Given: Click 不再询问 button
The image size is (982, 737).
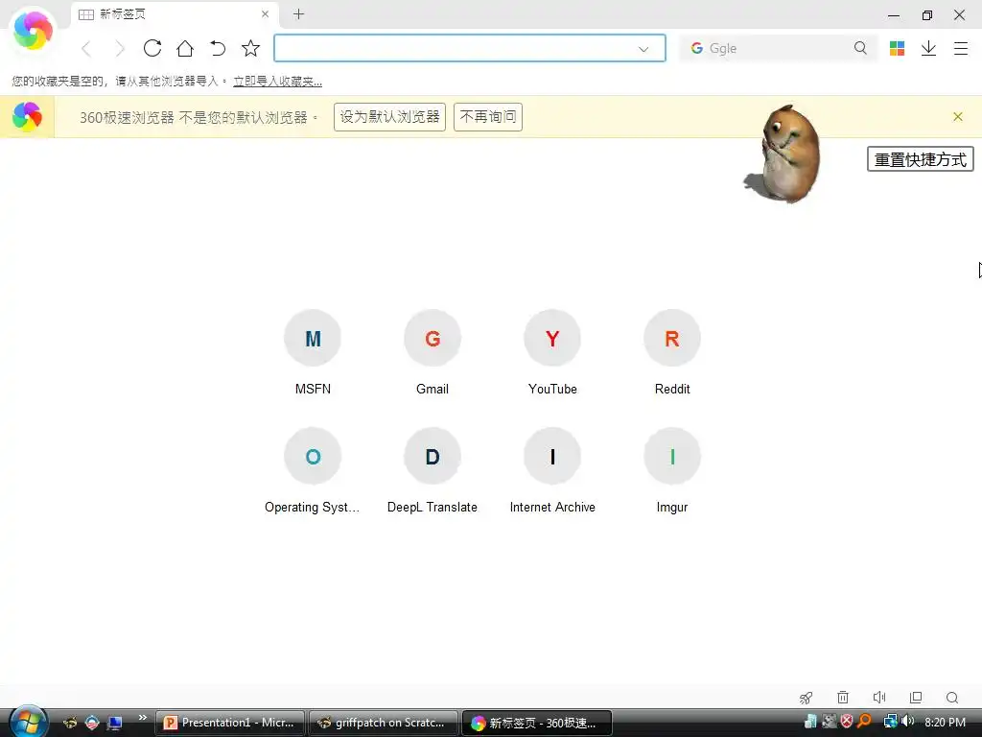Looking at the screenshot, I should point(488,117).
